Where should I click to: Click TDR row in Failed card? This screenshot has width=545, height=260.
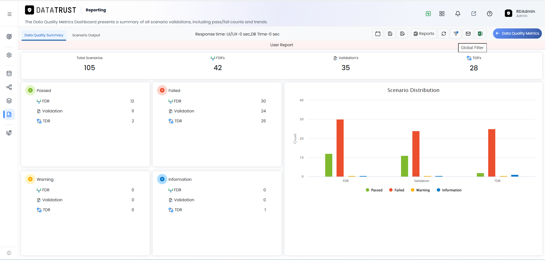(217, 121)
